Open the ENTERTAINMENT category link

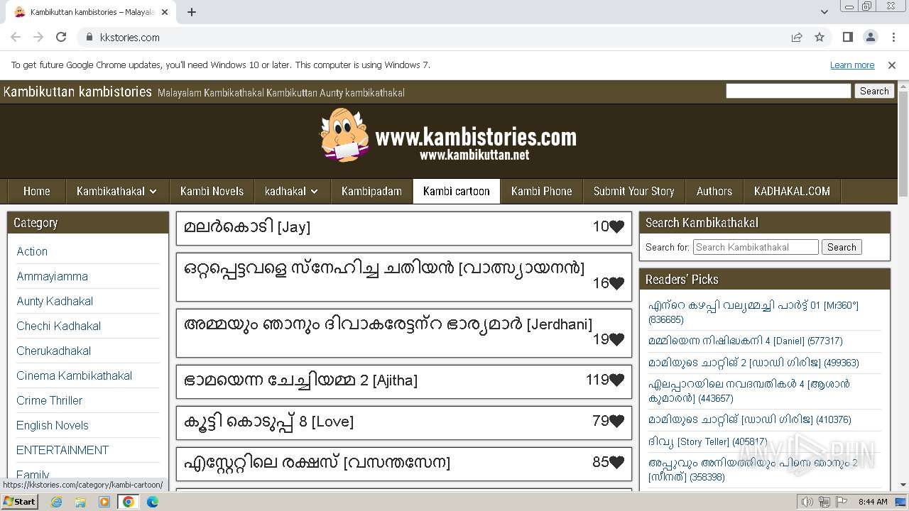62,450
